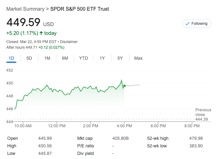Select the 1D time range tab
The width and height of the screenshot is (221, 159).
(x=11, y=58)
